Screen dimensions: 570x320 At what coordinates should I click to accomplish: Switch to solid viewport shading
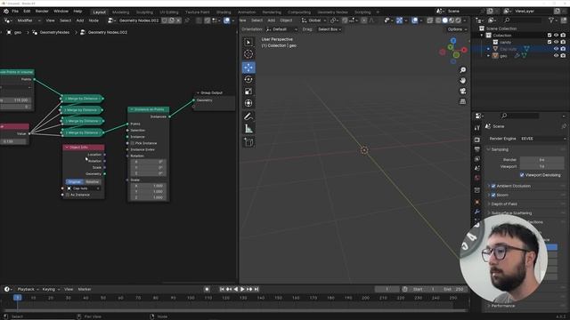[x=445, y=20]
